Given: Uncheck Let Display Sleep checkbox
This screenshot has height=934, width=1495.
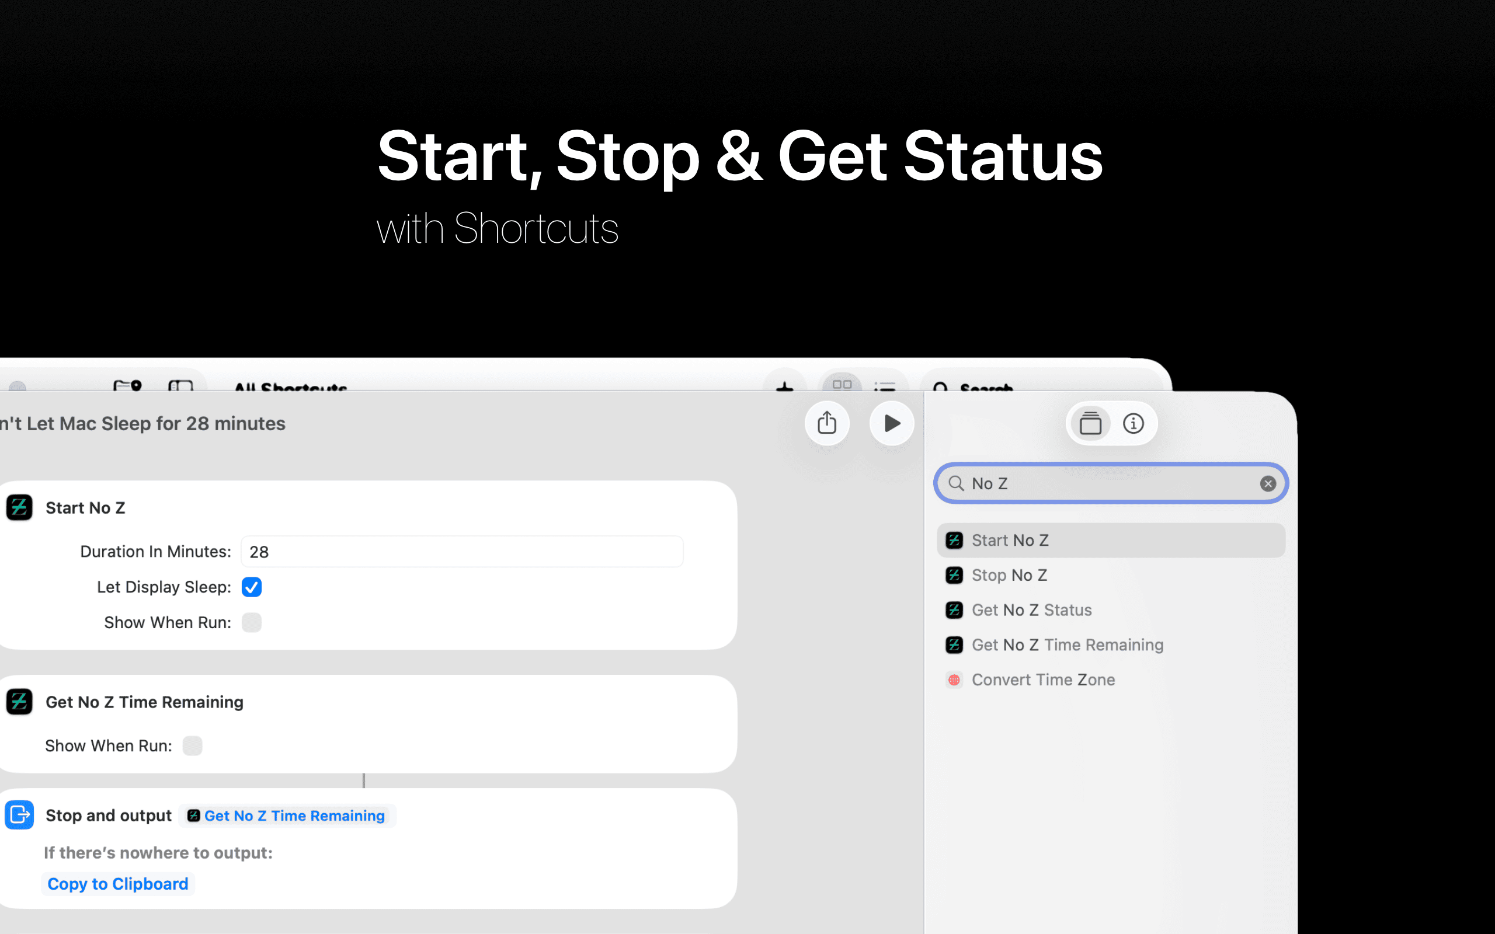Looking at the screenshot, I should point(252,587).
